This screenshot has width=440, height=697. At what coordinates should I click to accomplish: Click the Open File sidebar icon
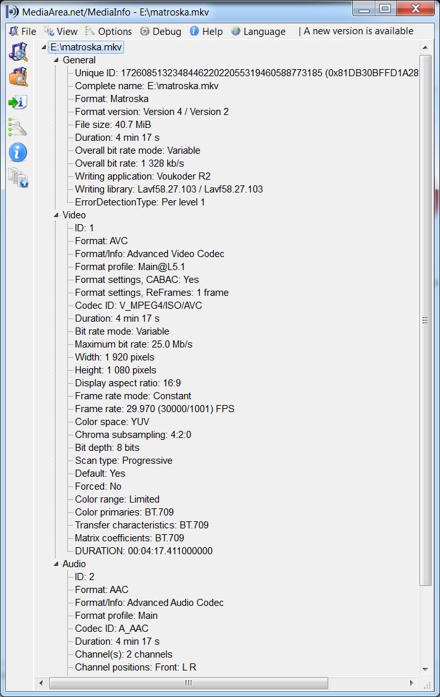(18, 52)
